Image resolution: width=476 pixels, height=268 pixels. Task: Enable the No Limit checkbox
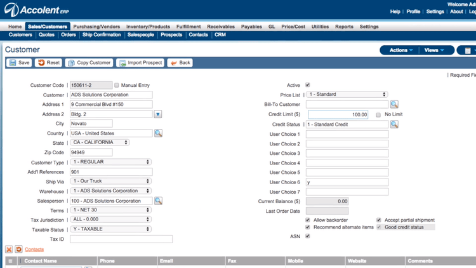(378, 114)
